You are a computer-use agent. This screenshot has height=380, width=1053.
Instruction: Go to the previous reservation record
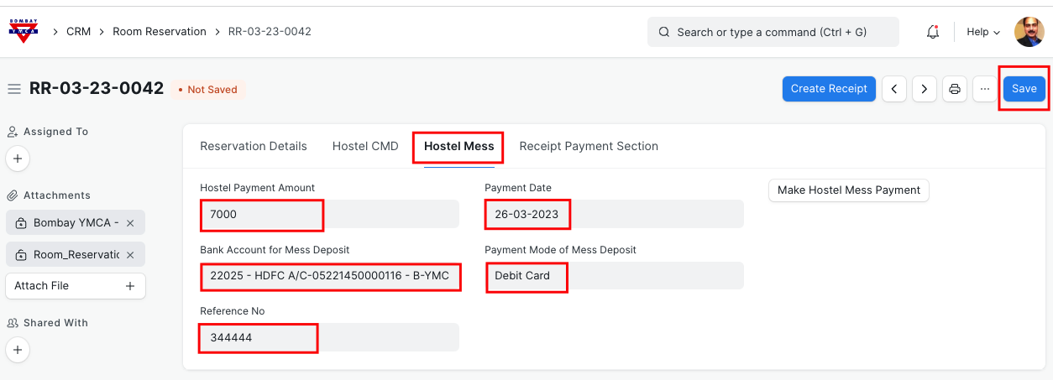894,89
